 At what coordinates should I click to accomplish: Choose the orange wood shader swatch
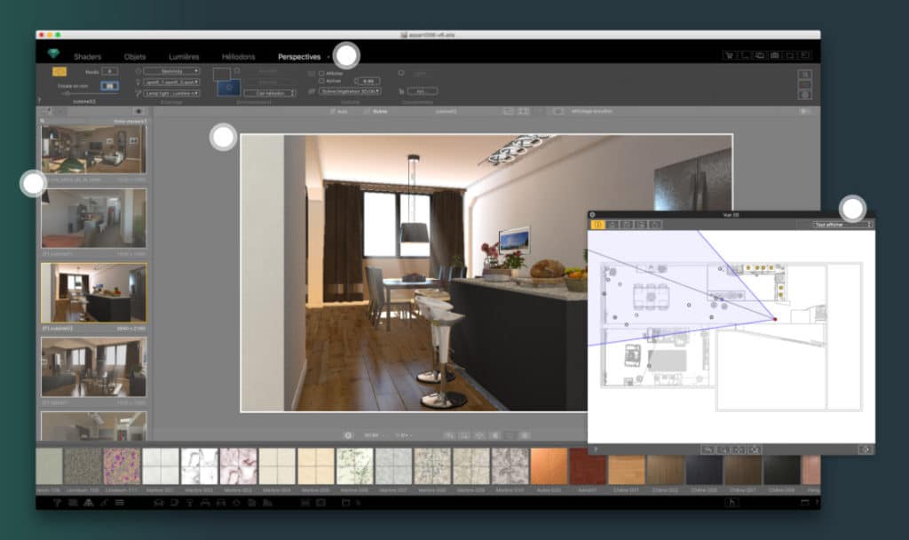(549, 465)
